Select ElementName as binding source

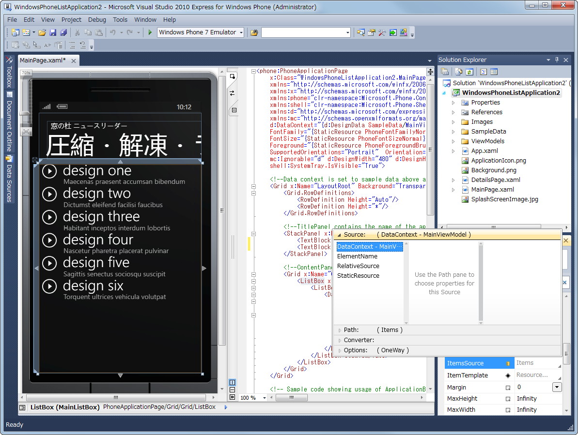click(357, 256)
